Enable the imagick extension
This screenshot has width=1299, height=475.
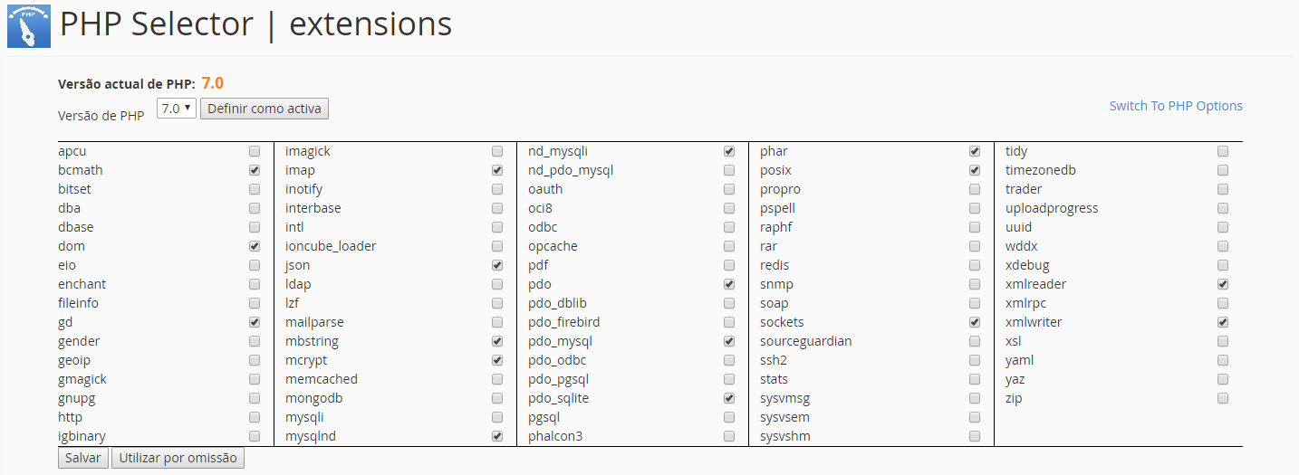click(x=497, y=151)
